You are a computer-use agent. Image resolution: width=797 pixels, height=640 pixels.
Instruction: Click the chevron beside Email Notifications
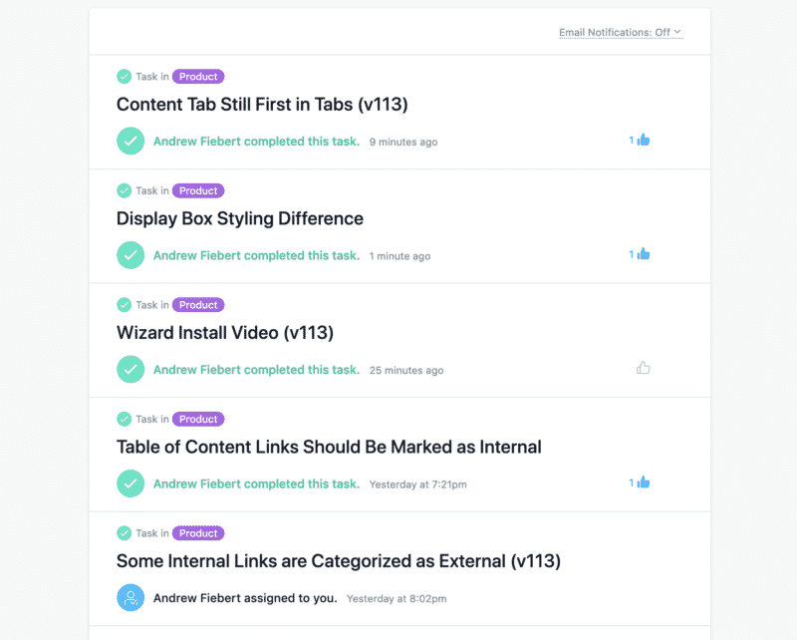(x=677, y=32)
